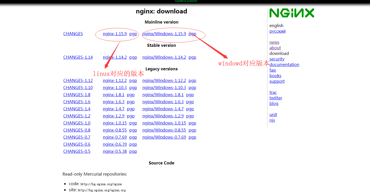Download nginx/Windows-1.14.2 stable build
Screen dimensions: 370x192
point(164,57)
